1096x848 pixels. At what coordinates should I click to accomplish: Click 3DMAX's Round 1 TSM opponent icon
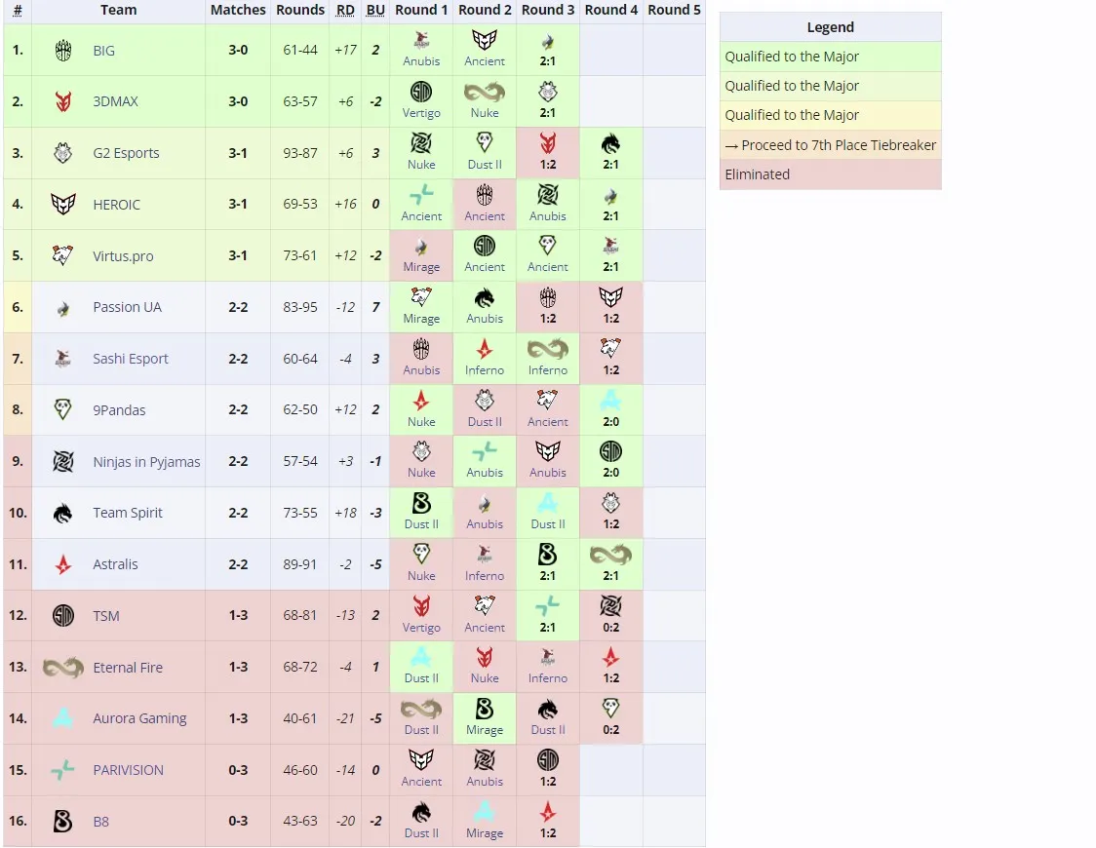(421, 92)
